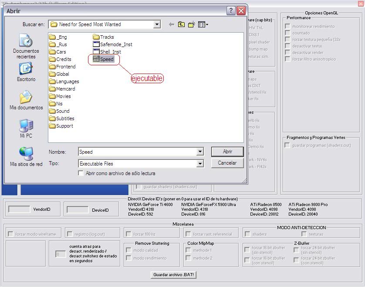Toggle anti-detection 'shaders' checkbox
This screenshot has height=287, width=365.
(247, 234)
